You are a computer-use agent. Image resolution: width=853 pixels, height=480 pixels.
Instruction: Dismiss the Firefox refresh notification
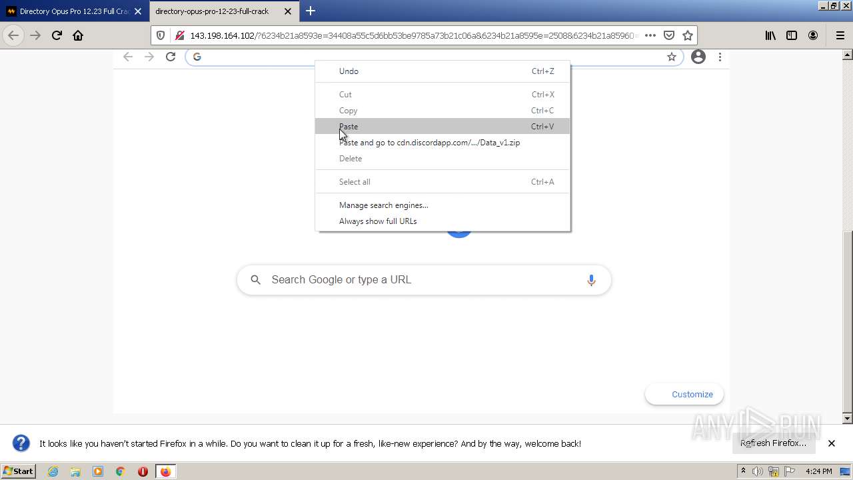click(x=832, y=443)
